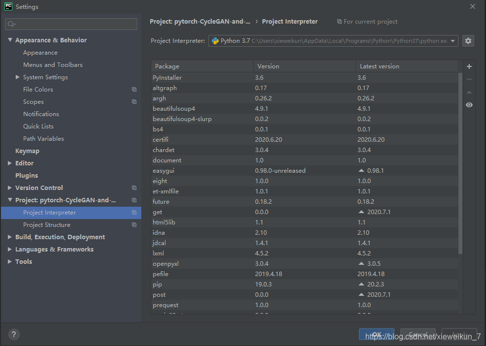This screenshot has height=346, width=486.
Task: Open Keymap settings
Action: coord(27,151)
